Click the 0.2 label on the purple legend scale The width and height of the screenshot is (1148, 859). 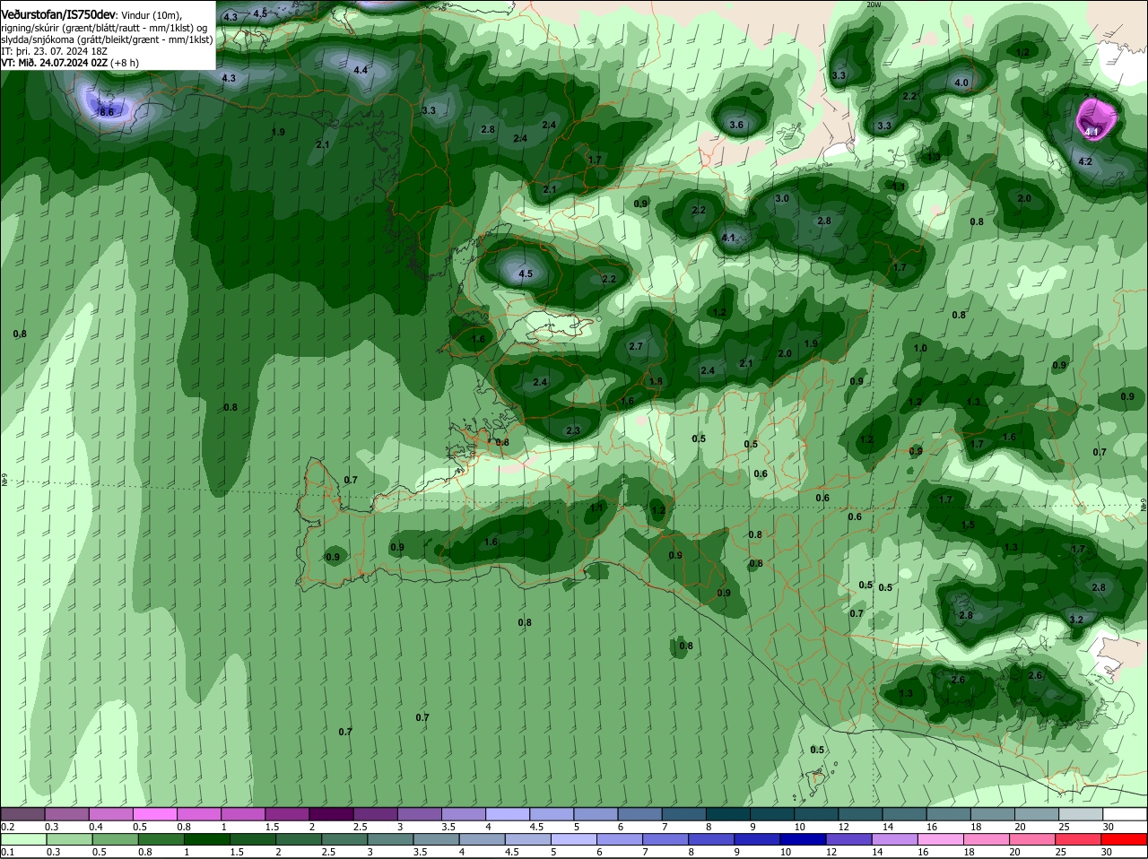pyautogui.click(x=8, y=827)
